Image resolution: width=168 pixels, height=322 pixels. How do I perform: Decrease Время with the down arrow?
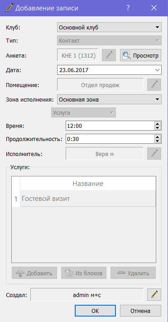pyautogui.click(x=157, y=128)
